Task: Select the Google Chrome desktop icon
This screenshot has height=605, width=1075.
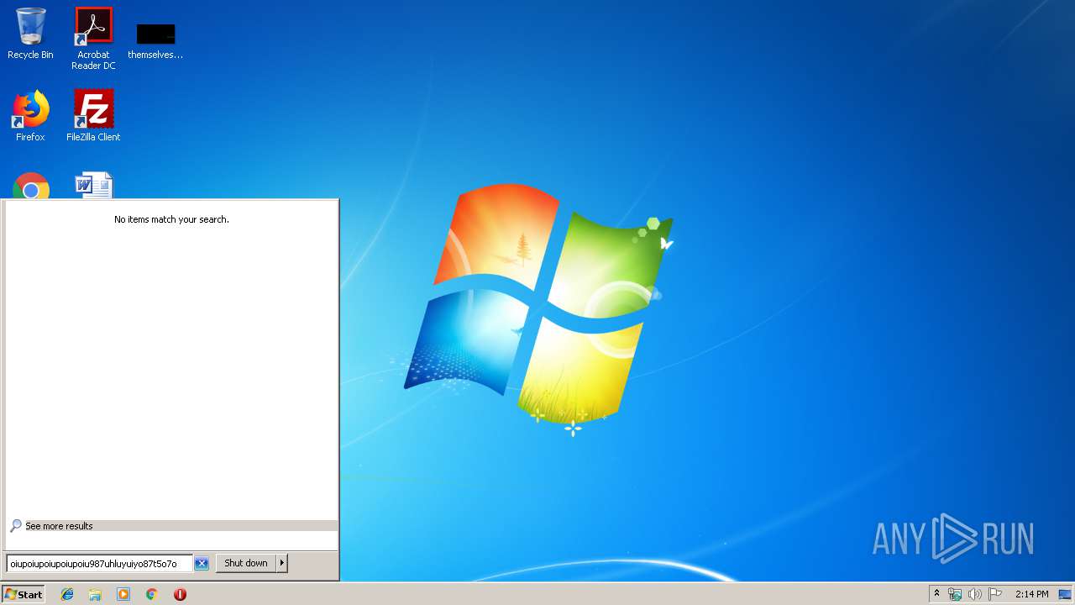Action: click(31, 186)
